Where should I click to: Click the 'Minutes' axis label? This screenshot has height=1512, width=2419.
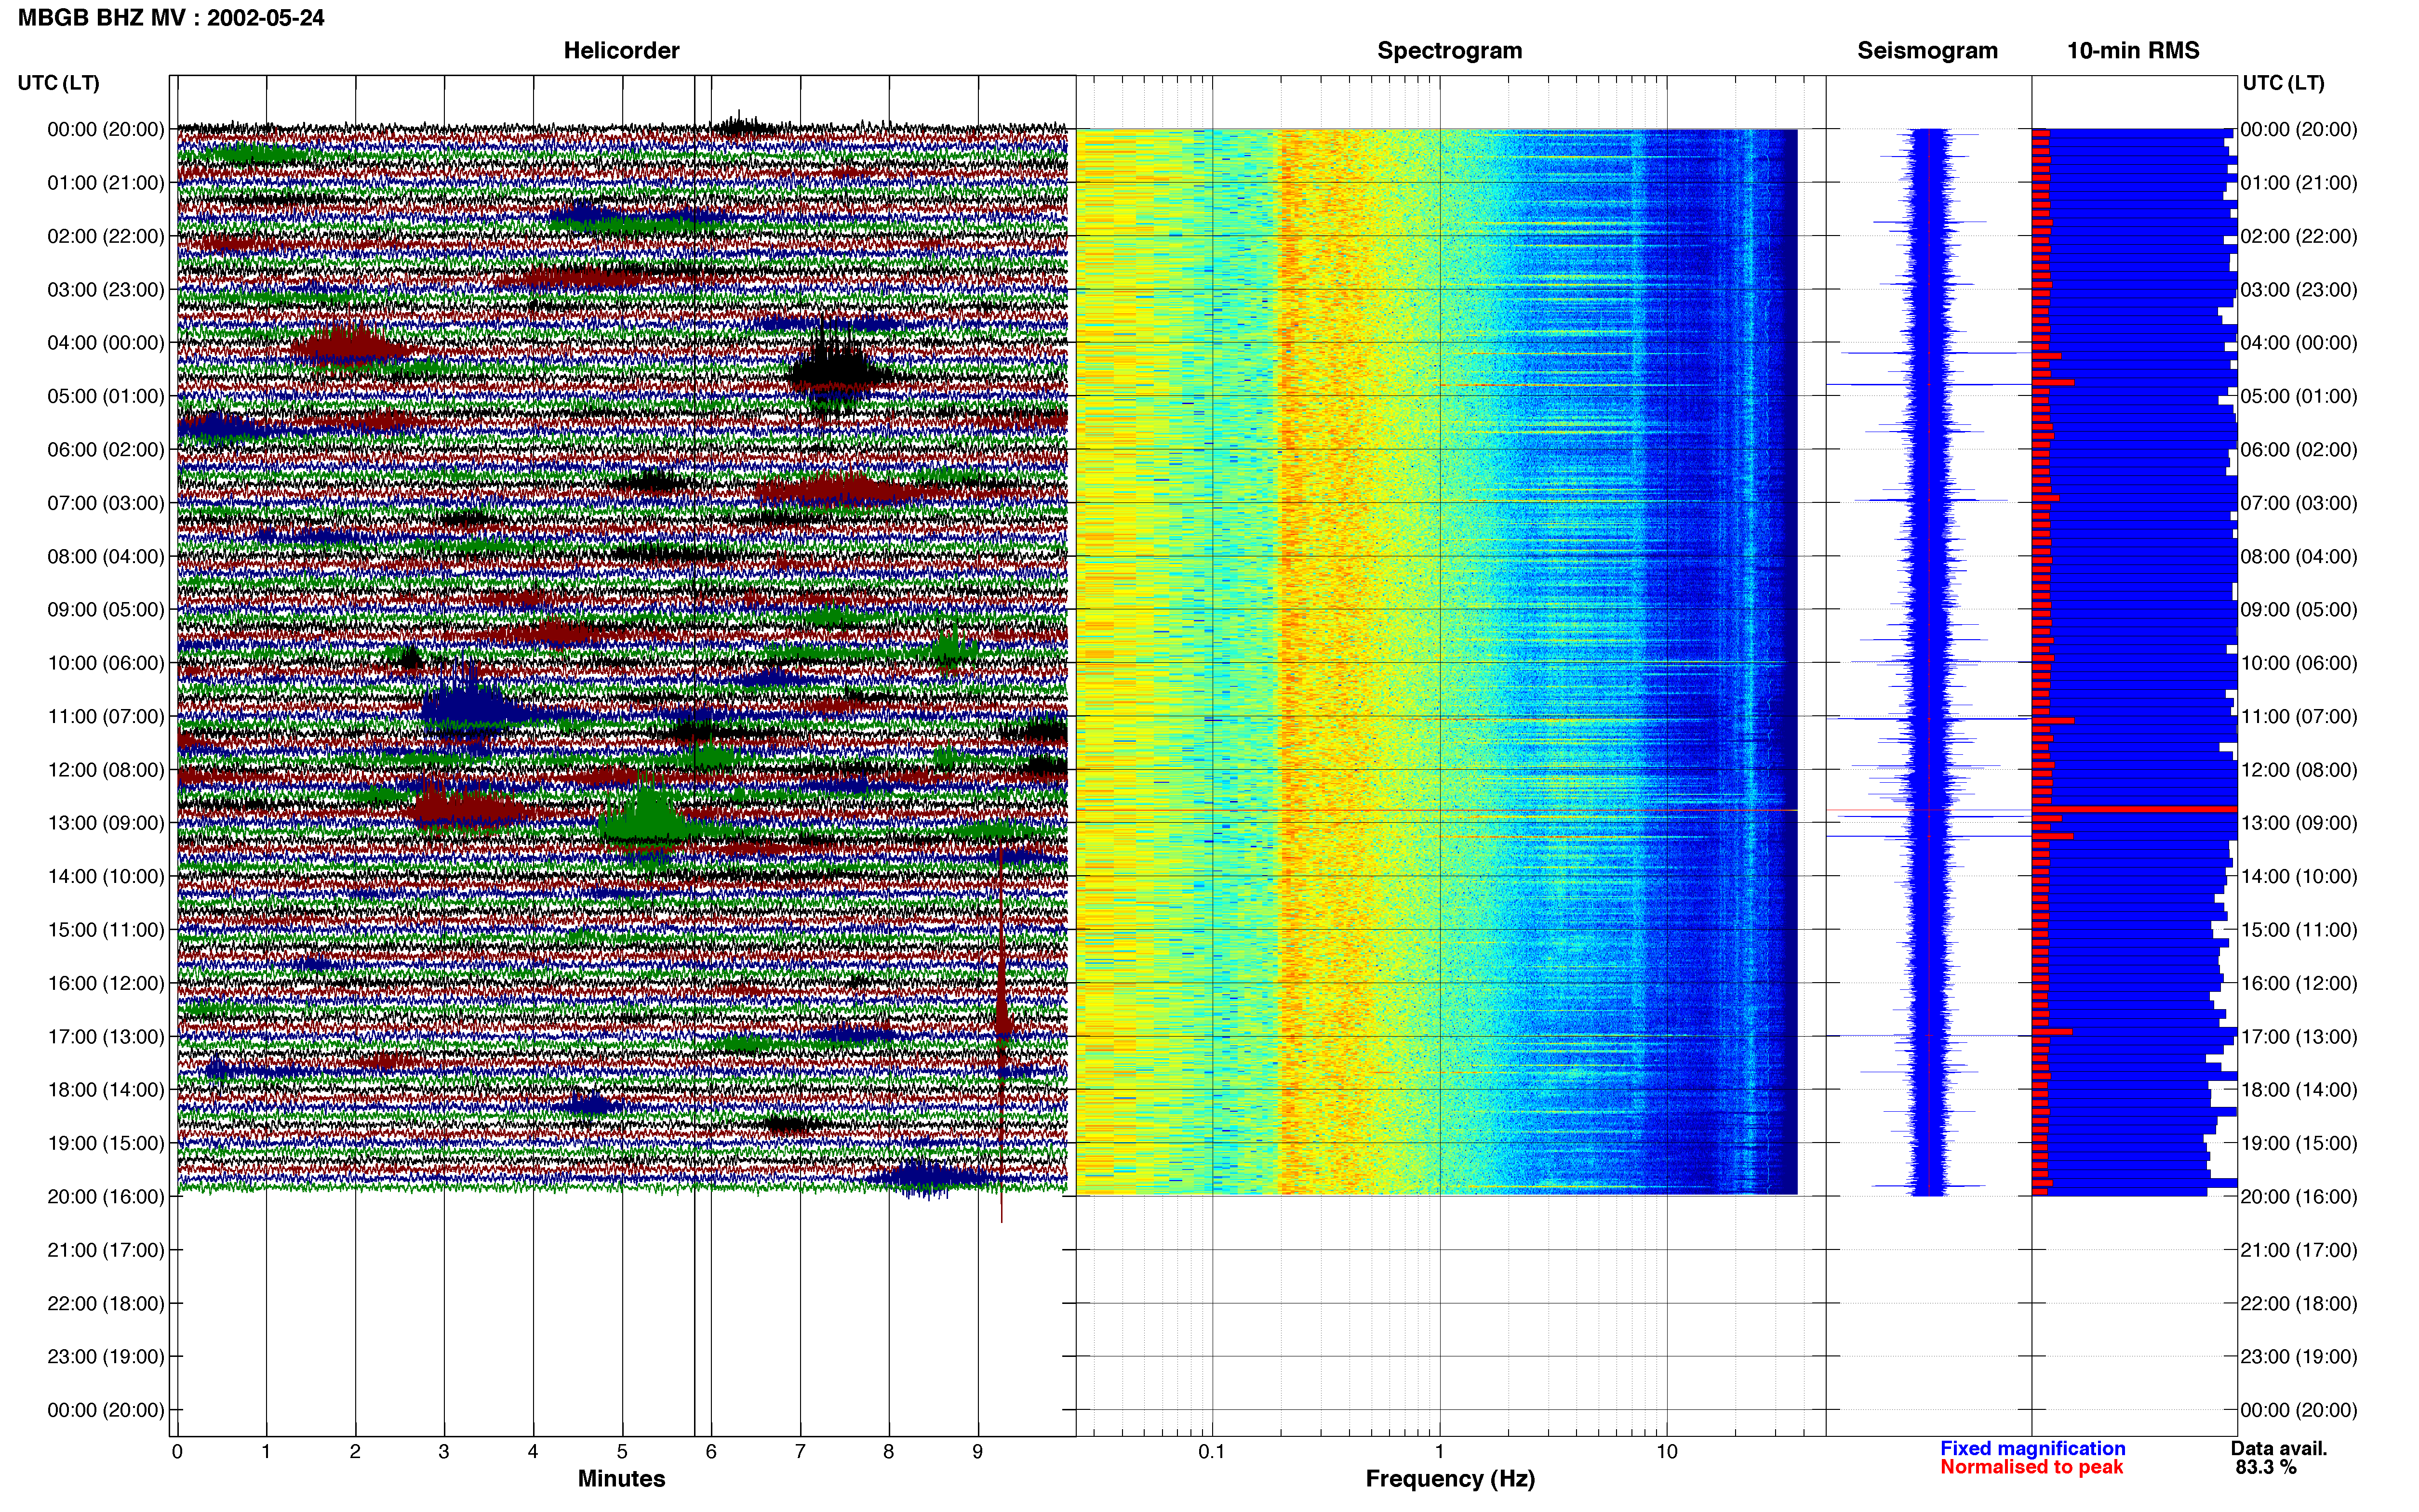(x=621, y=1478)
